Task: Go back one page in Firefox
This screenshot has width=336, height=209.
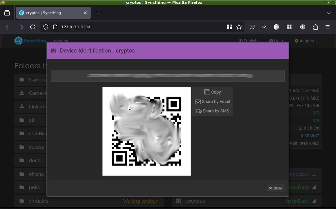Action: 8,27
